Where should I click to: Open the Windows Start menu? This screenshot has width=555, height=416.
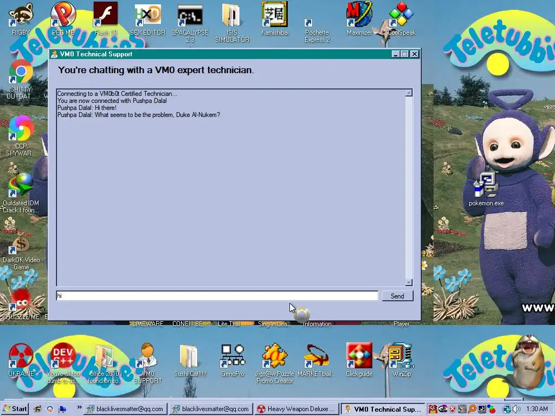[15, 409]
